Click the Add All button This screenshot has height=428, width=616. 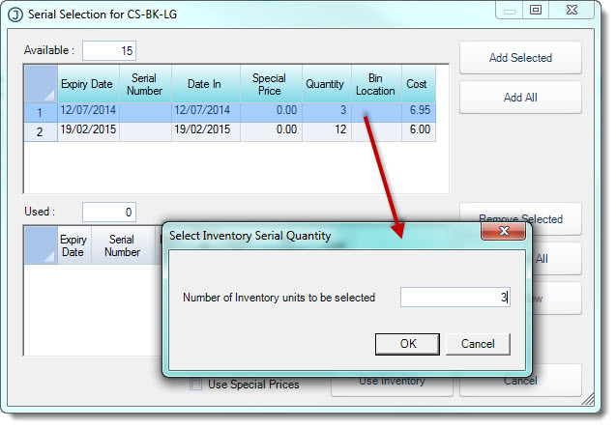pyautogui.click(x=520, y=97)
